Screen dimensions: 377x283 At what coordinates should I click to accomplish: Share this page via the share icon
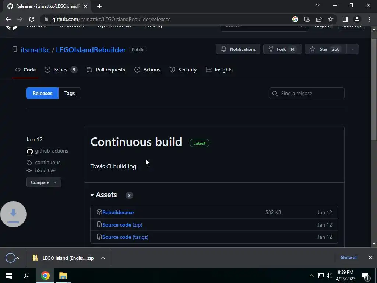(319, 19)
